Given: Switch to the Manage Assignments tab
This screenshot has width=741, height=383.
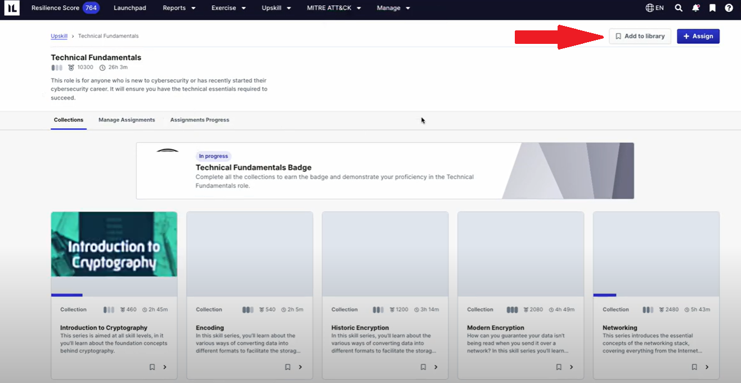Looking at the screenshot, I should [x=127, y=120].
